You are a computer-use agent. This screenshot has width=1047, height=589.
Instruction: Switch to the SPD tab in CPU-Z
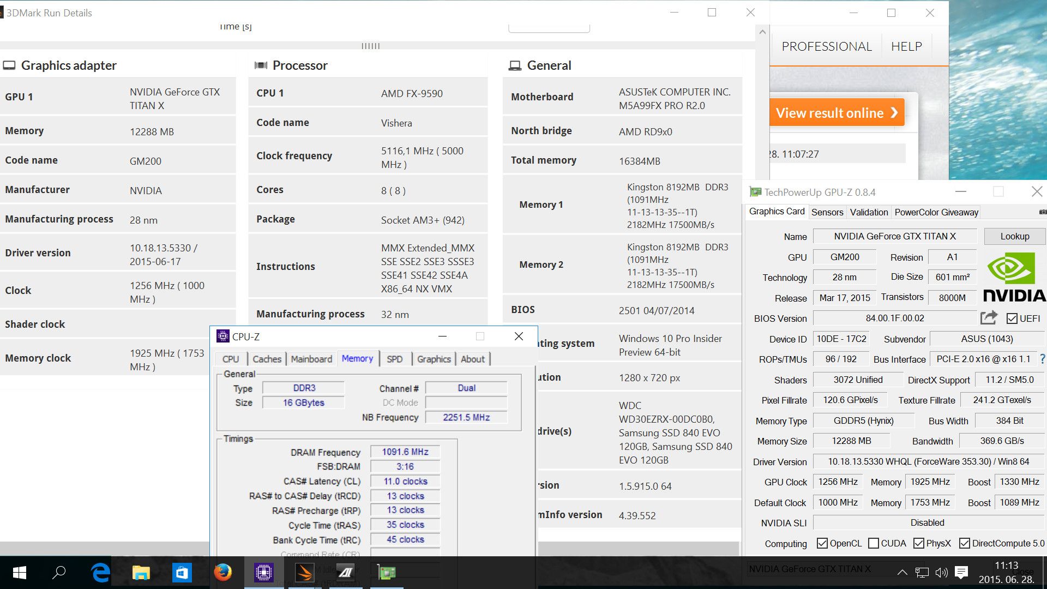pyautogui.click(x=394, y=359)
